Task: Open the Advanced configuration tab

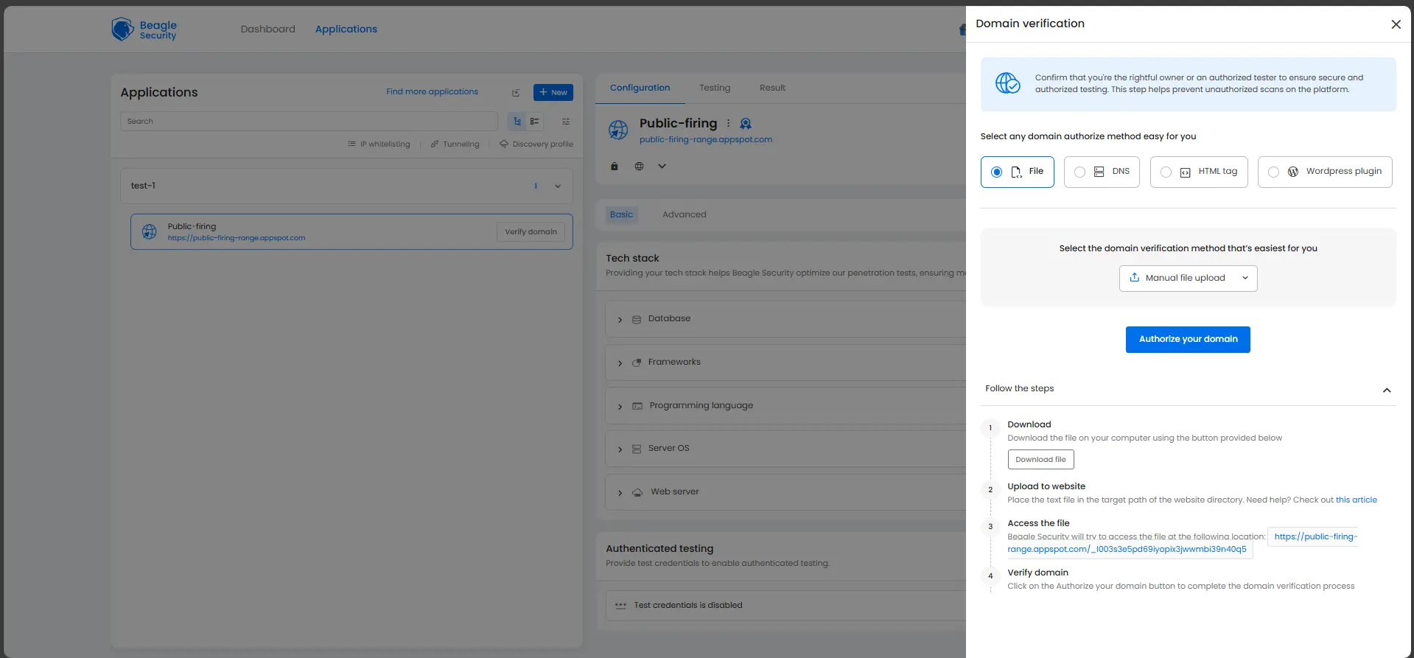Action: click(x=684, y=214)
